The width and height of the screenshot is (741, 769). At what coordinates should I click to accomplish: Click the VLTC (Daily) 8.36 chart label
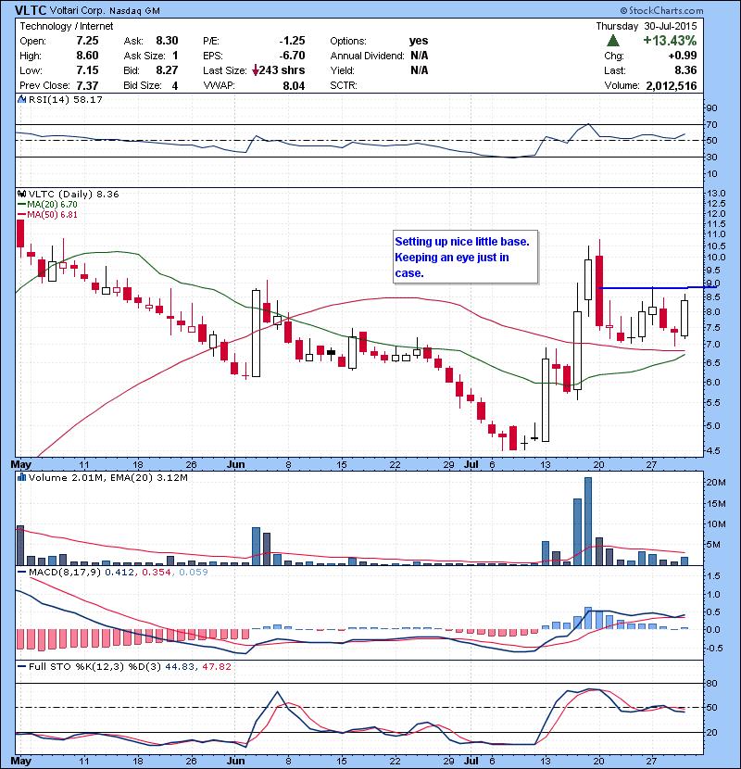pos(73,195)
